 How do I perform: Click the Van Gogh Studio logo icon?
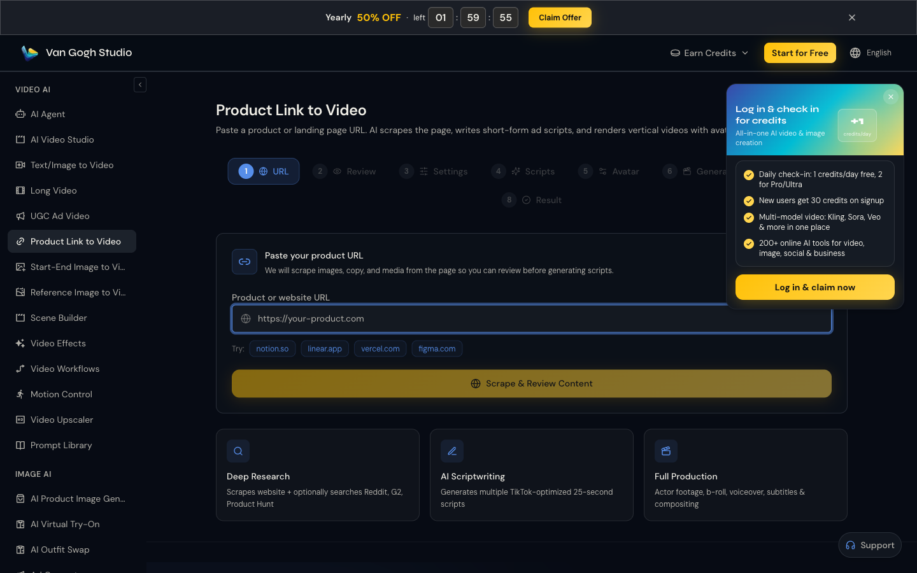29,53
